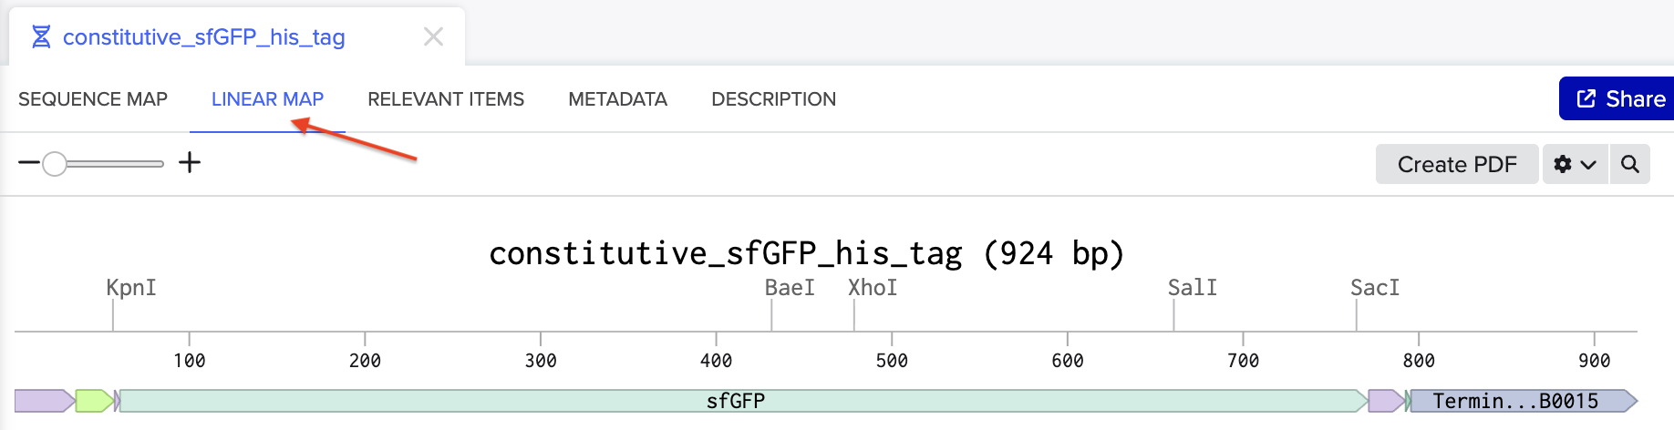Open the Relevant Items tab
This screenshot has width=1674, height=430.
click(x=446, y=99)
